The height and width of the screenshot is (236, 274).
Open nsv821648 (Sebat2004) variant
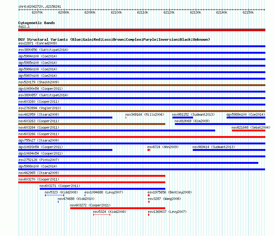click(x=251, y=127)
